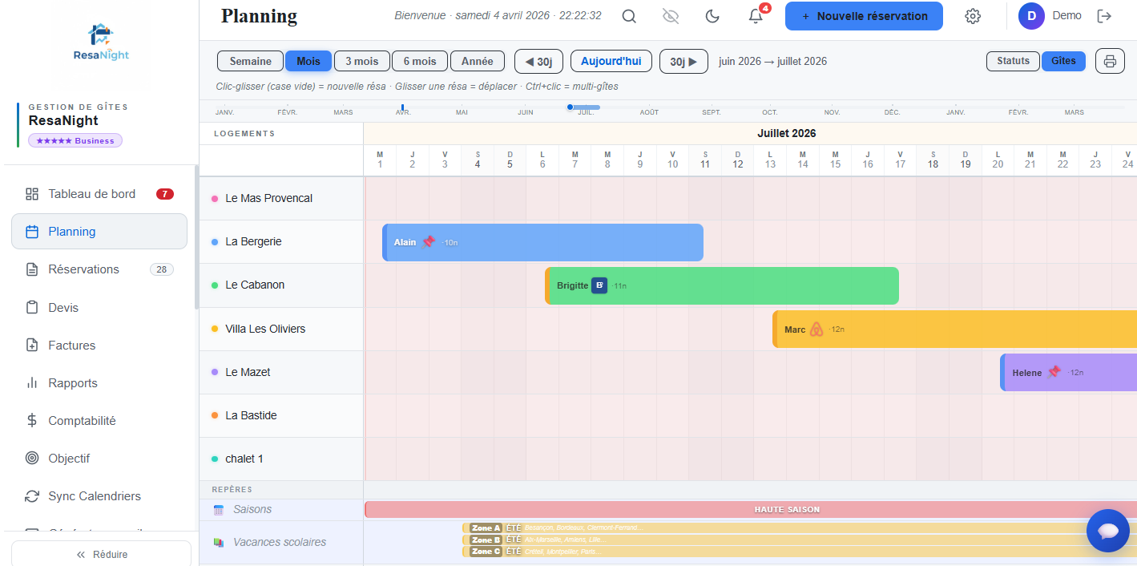This screenshot has width=1137, height=566.
Task: Switch to Année view
Action: [x=478, y=61]
